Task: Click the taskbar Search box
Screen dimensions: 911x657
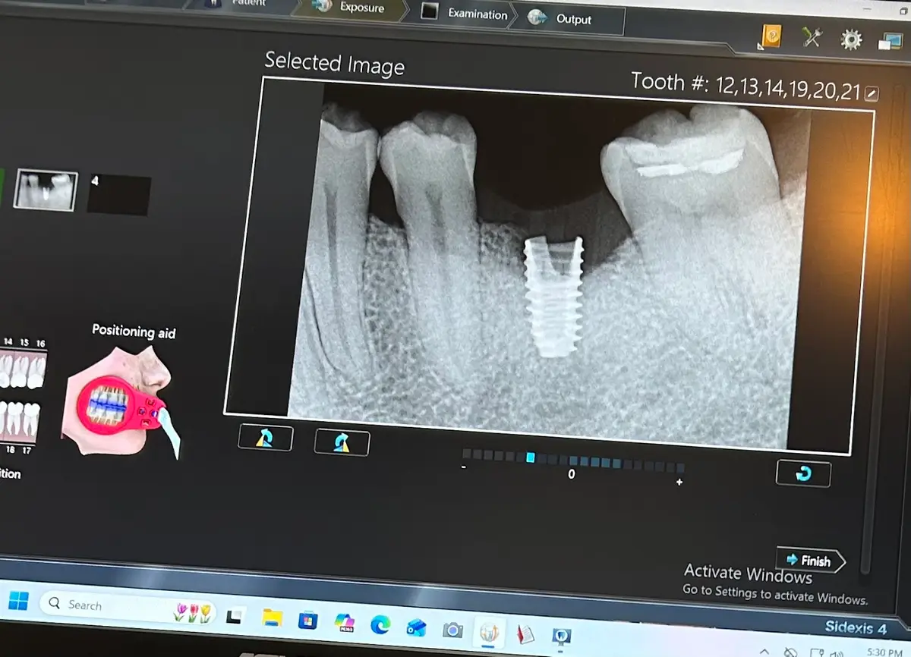Action: coord(128,607)
